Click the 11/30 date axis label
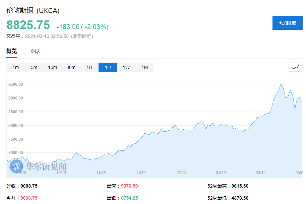 [x=141, y=173]
